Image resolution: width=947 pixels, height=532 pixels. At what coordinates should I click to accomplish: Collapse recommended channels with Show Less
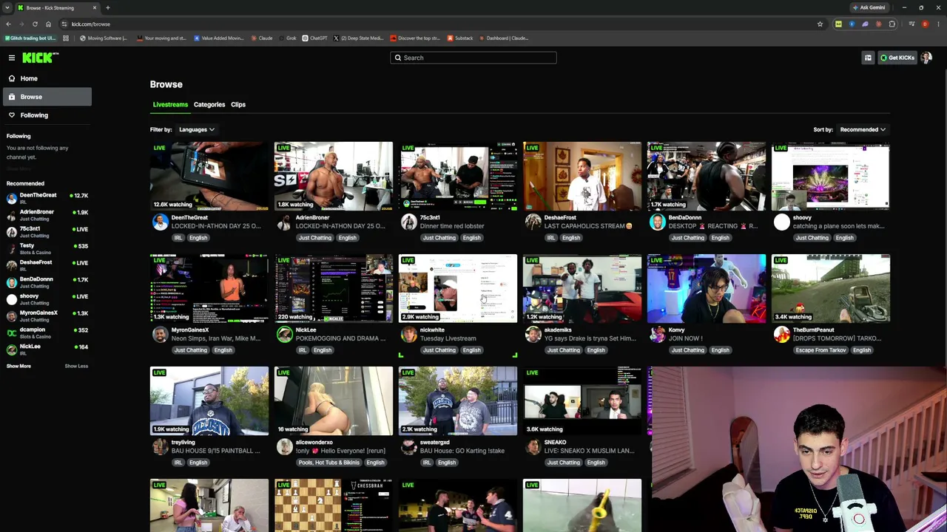76,366
